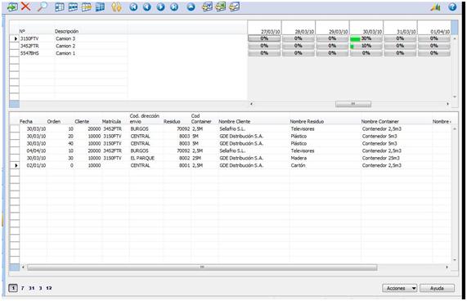Click the Nombre Residuo column header
The image size is (467, 301).
(x=307, y=122)
